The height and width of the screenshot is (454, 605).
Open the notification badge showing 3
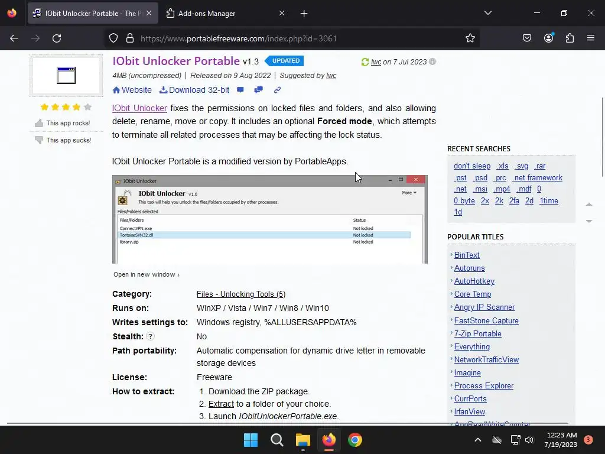pyautogui.click(x=588, y=440)
